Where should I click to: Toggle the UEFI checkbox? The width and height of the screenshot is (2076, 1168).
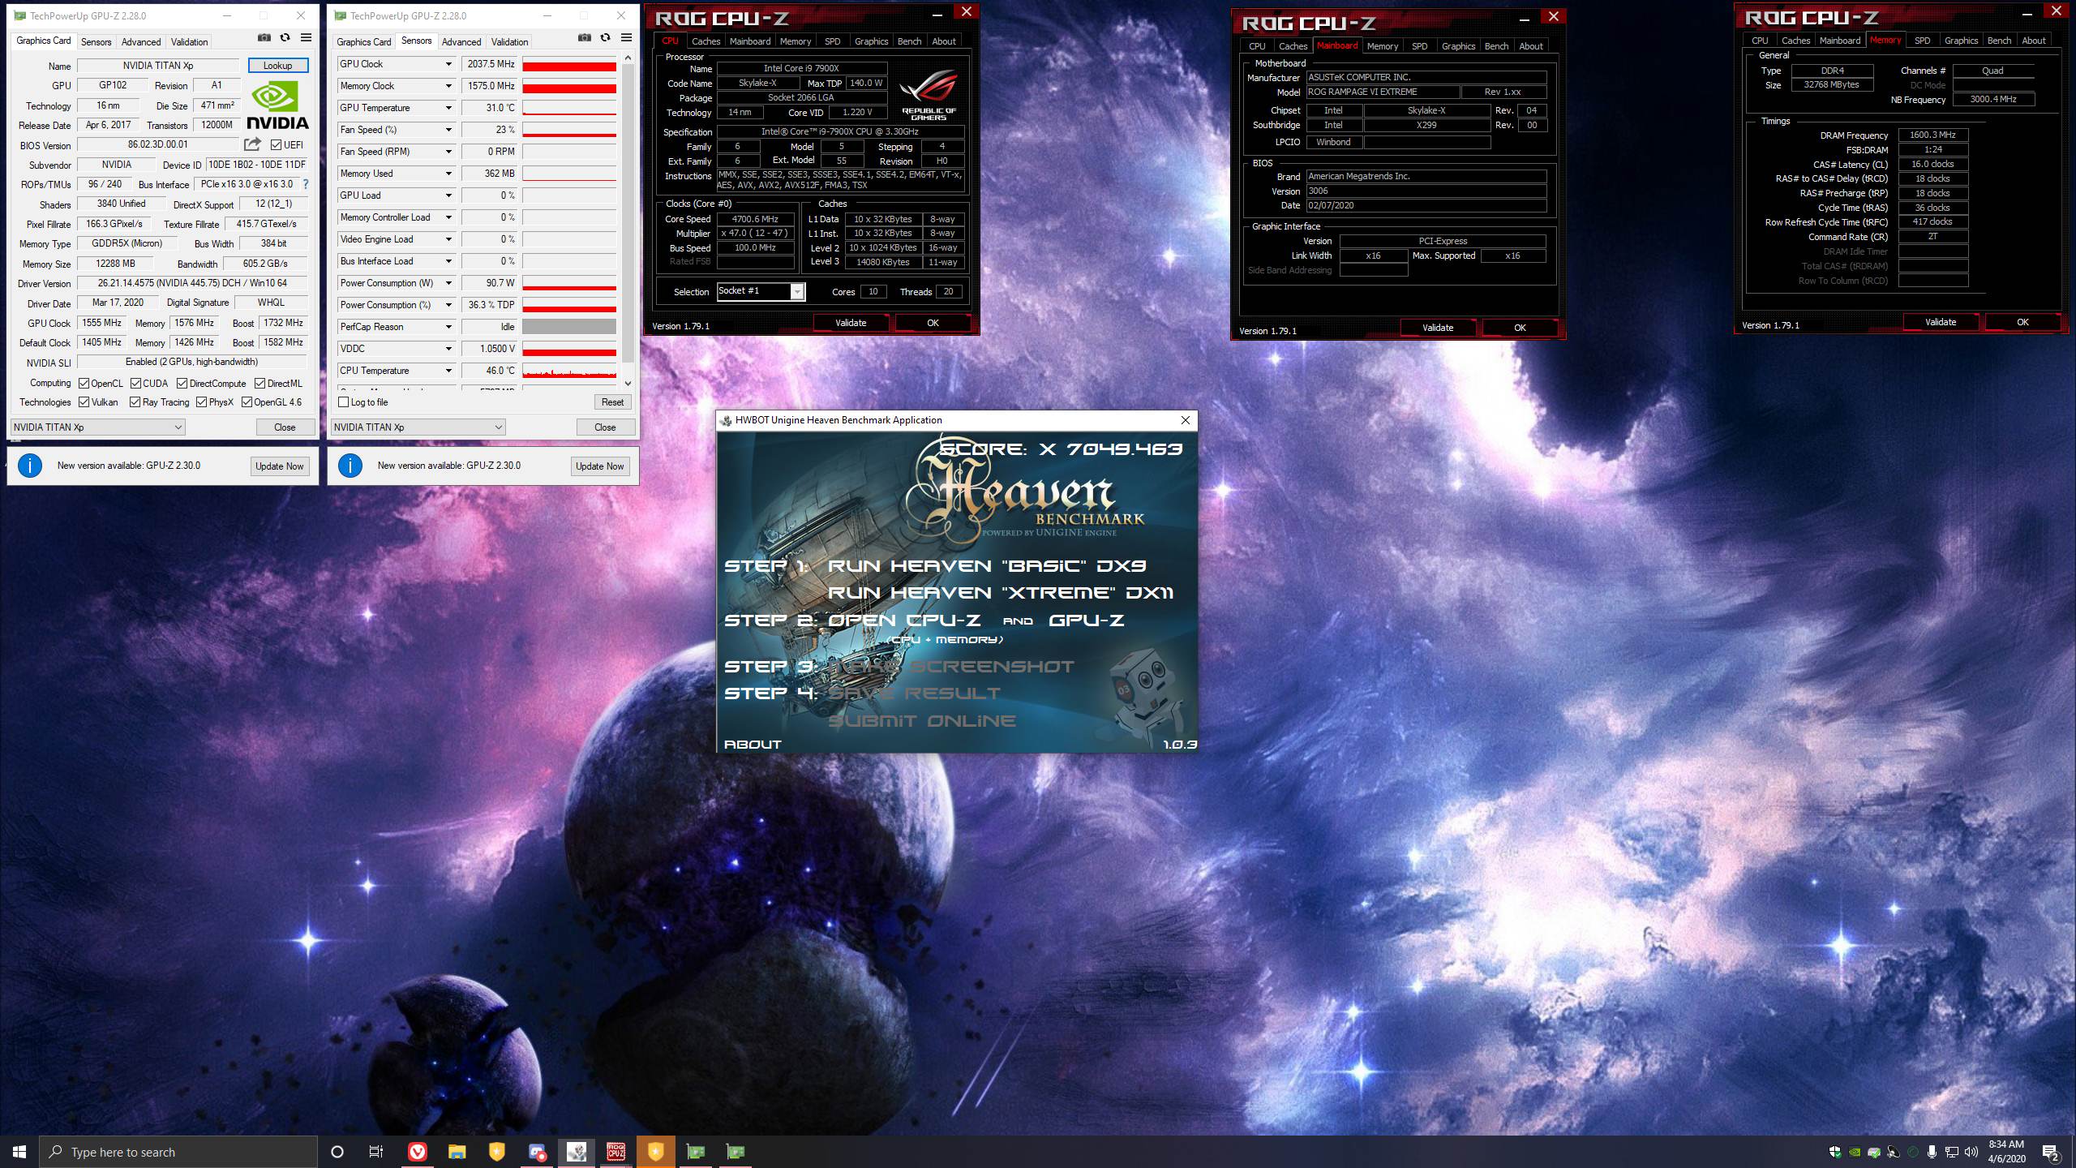pyautogui.click(x=277, y=145)
